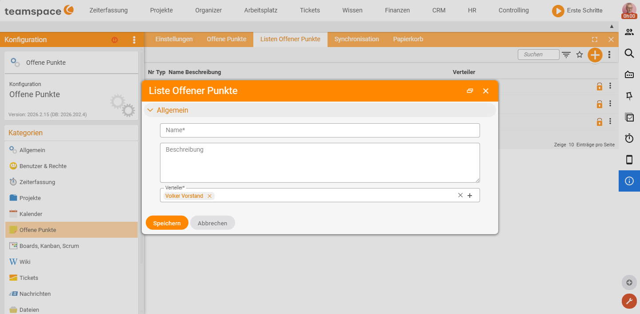Select the Boards, Kanban, Scrum category
Screen dimensions: 640x314
pyautogui.click(x=72, y=246)
